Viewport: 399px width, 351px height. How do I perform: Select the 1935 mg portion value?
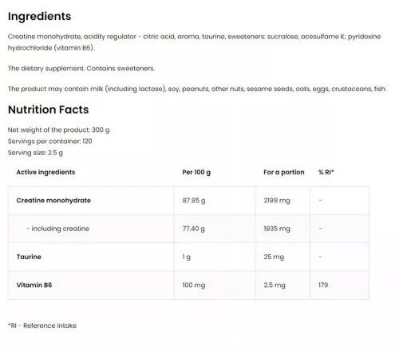click(277, 229)
